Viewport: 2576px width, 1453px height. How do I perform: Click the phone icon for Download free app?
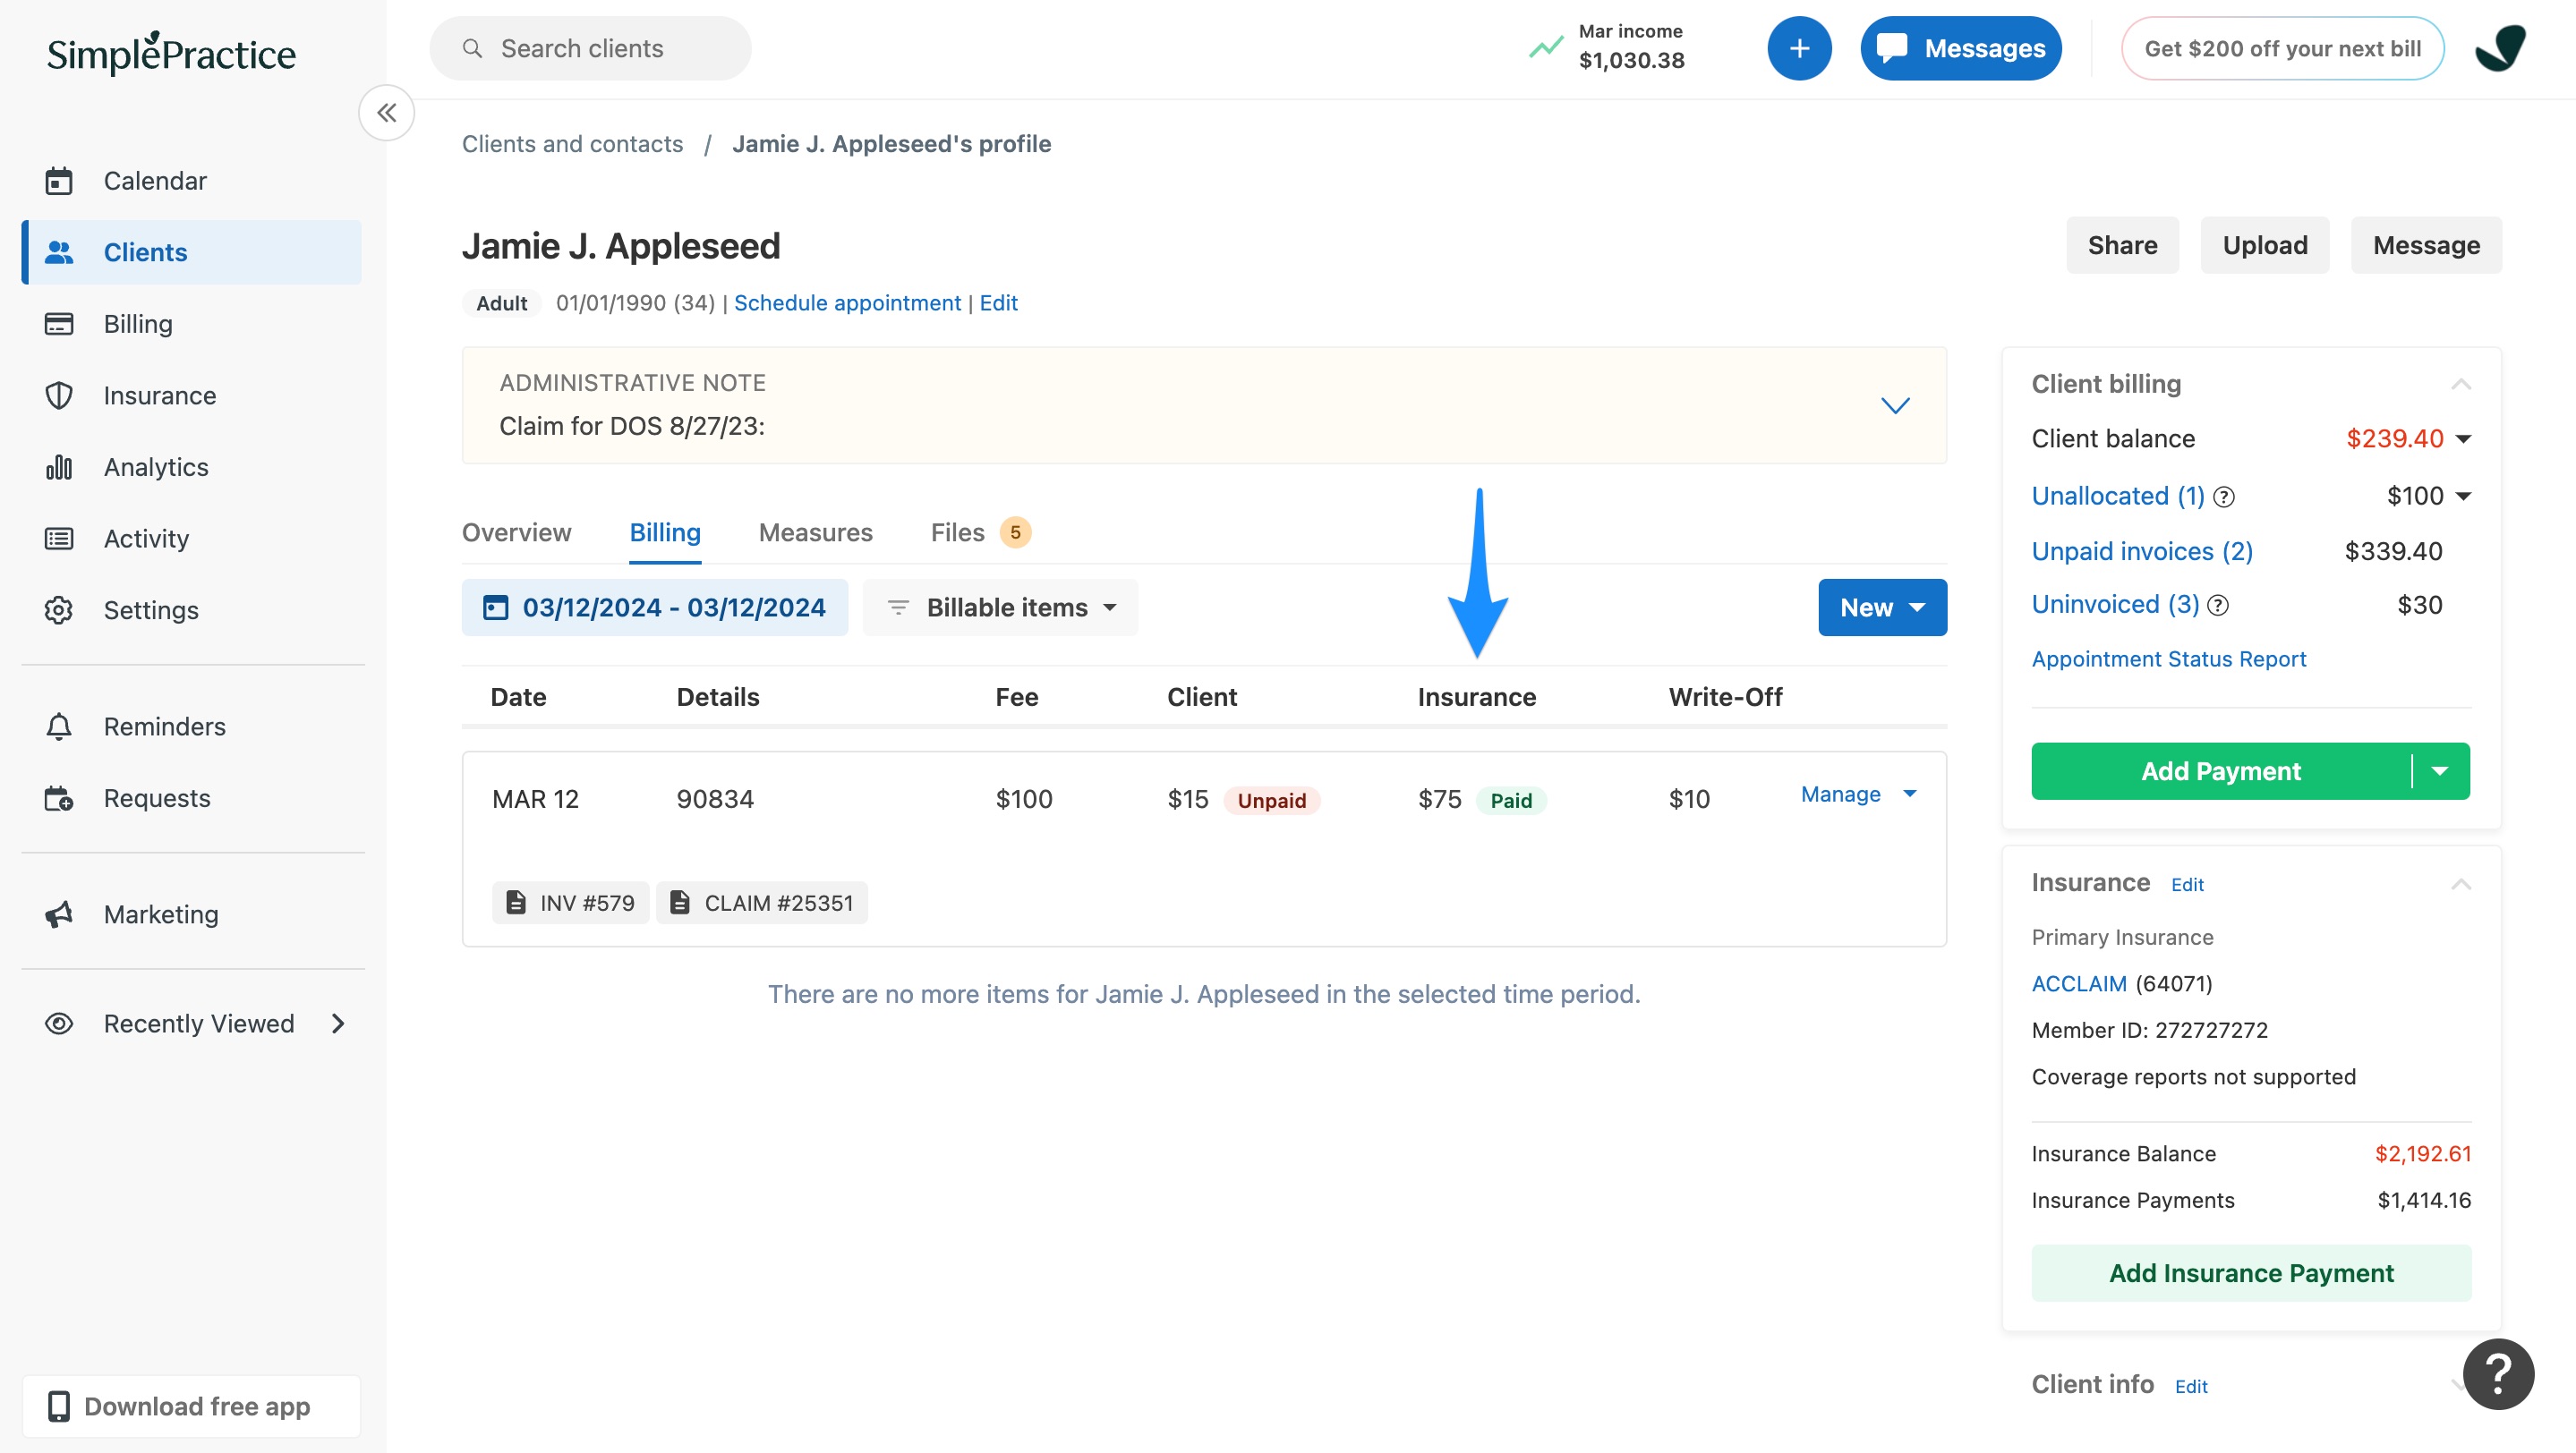59,1407
